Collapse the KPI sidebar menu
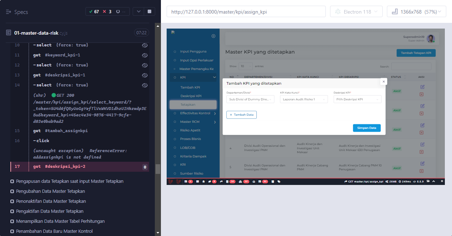The height and width of the screenshot is (236, 452). coord(193,77)
